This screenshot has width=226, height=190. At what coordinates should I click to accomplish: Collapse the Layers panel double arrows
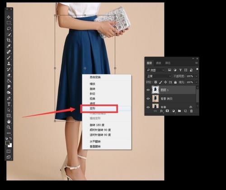click(x=193, y=58)
